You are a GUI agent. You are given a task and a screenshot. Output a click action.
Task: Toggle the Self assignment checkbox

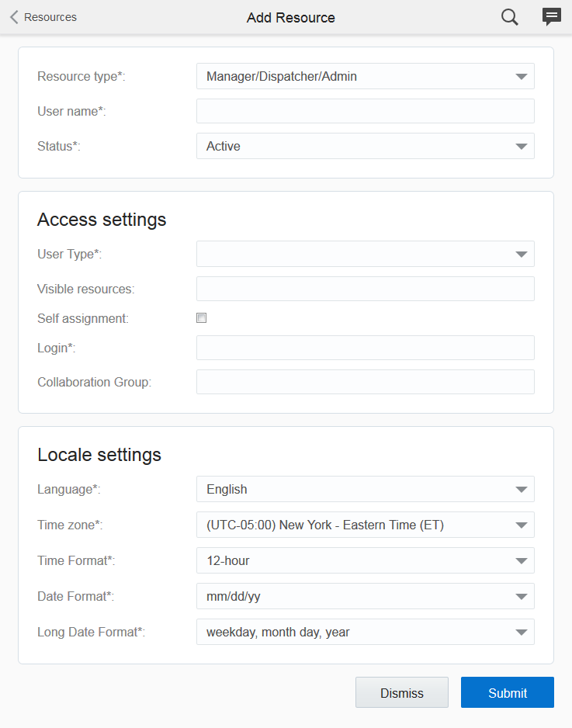[x=202, y=318]
